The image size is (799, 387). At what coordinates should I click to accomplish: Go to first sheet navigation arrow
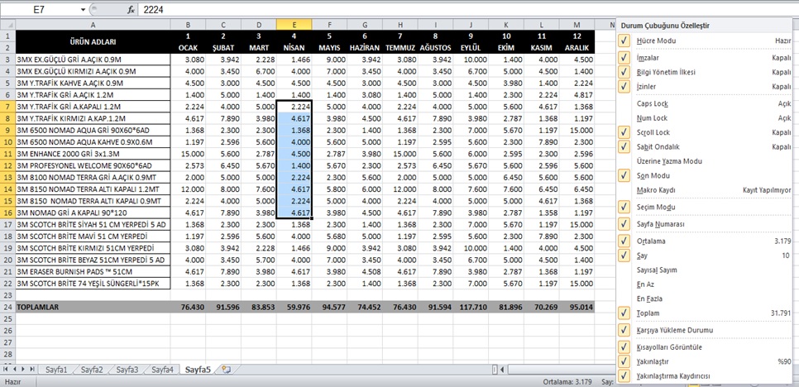7,369
